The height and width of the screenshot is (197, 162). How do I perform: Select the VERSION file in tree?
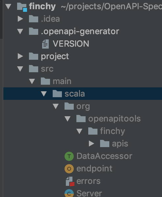(x=71, y=44)
